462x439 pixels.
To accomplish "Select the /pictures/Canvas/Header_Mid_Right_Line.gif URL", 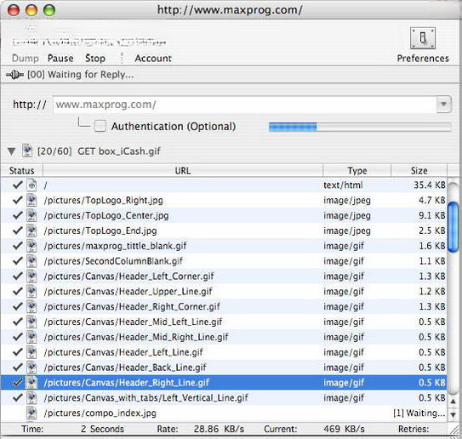I will [136, 337].
